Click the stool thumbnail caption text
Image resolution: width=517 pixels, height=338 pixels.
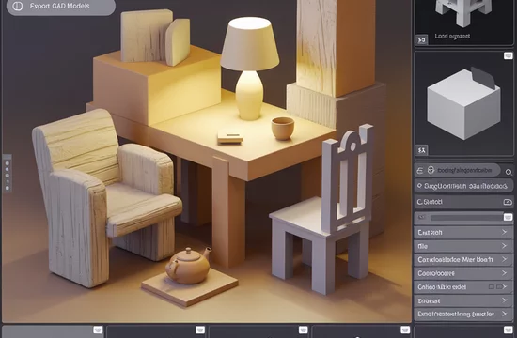[452, 37]
